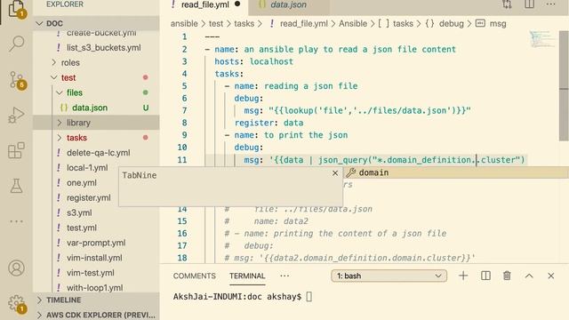Open the Search view icon

(16, 44)
